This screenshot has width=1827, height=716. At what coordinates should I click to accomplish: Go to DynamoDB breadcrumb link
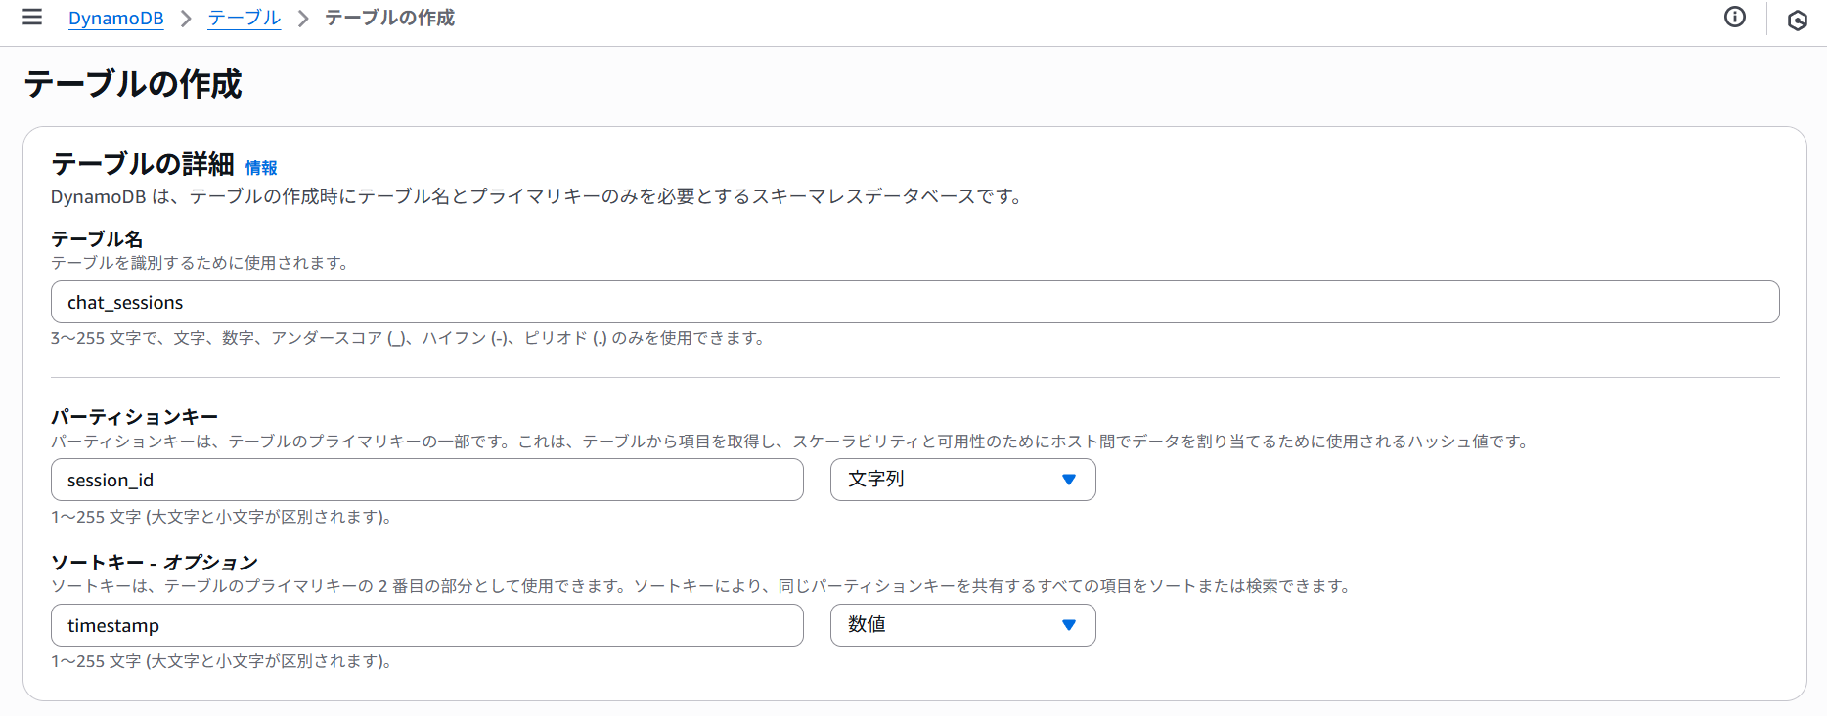click(x=116, y=19)
